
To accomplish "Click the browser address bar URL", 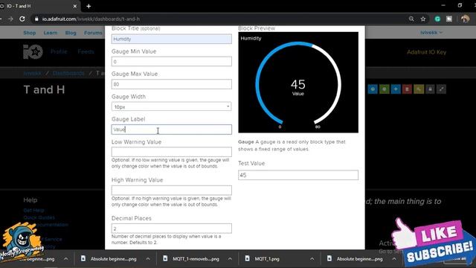I will tap(91, 19).
